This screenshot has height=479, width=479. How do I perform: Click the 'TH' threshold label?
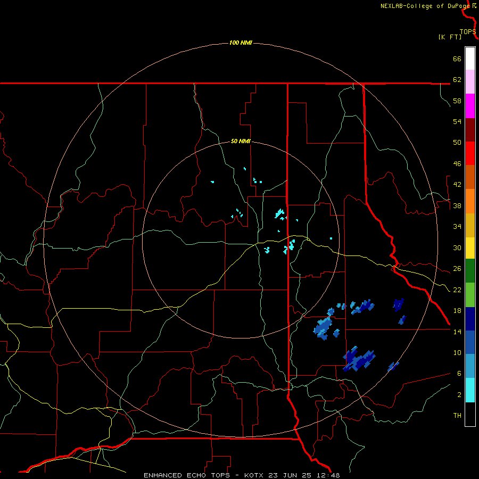coord(457,416)
